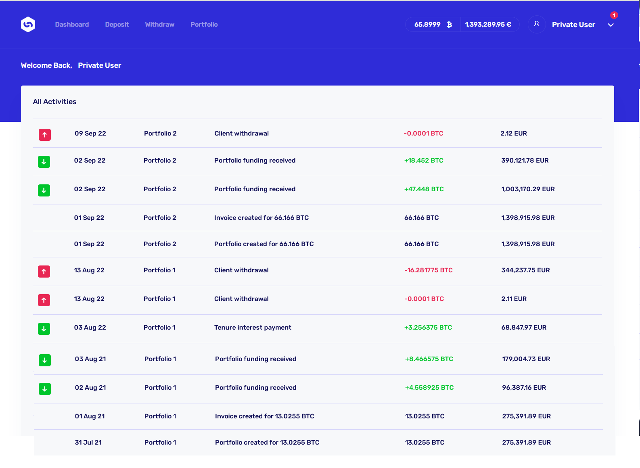Click green deposit arrow for +18.452 BTC
The width and height of the screenshot is (640, 468).
pos(44,162)
